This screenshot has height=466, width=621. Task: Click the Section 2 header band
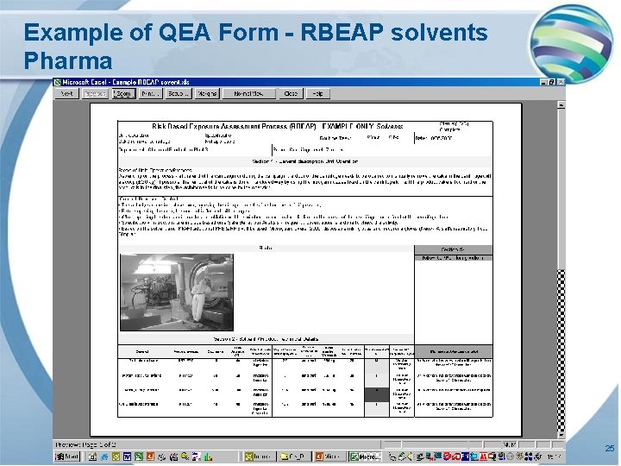266,339
